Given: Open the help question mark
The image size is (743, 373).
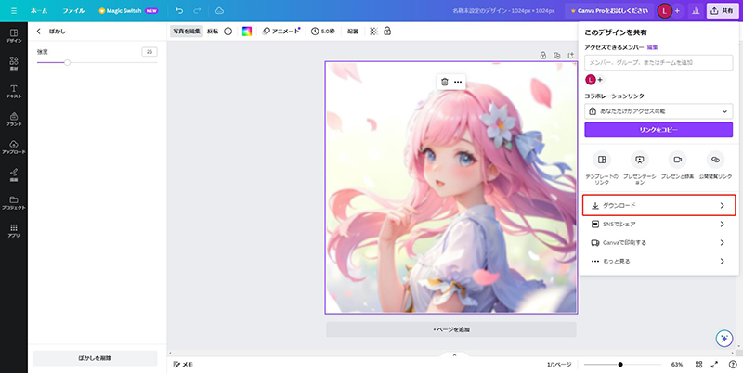Looking at the screenshot, I should tap(733, 365).
